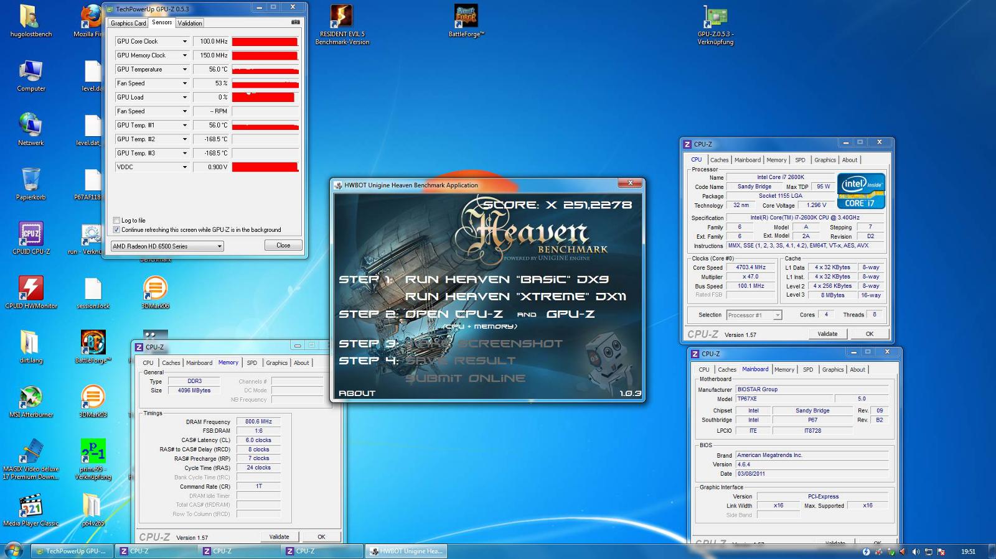Click the volume speaker tray icon
Viewport: 996px width, 559px height.
[916, 552]
